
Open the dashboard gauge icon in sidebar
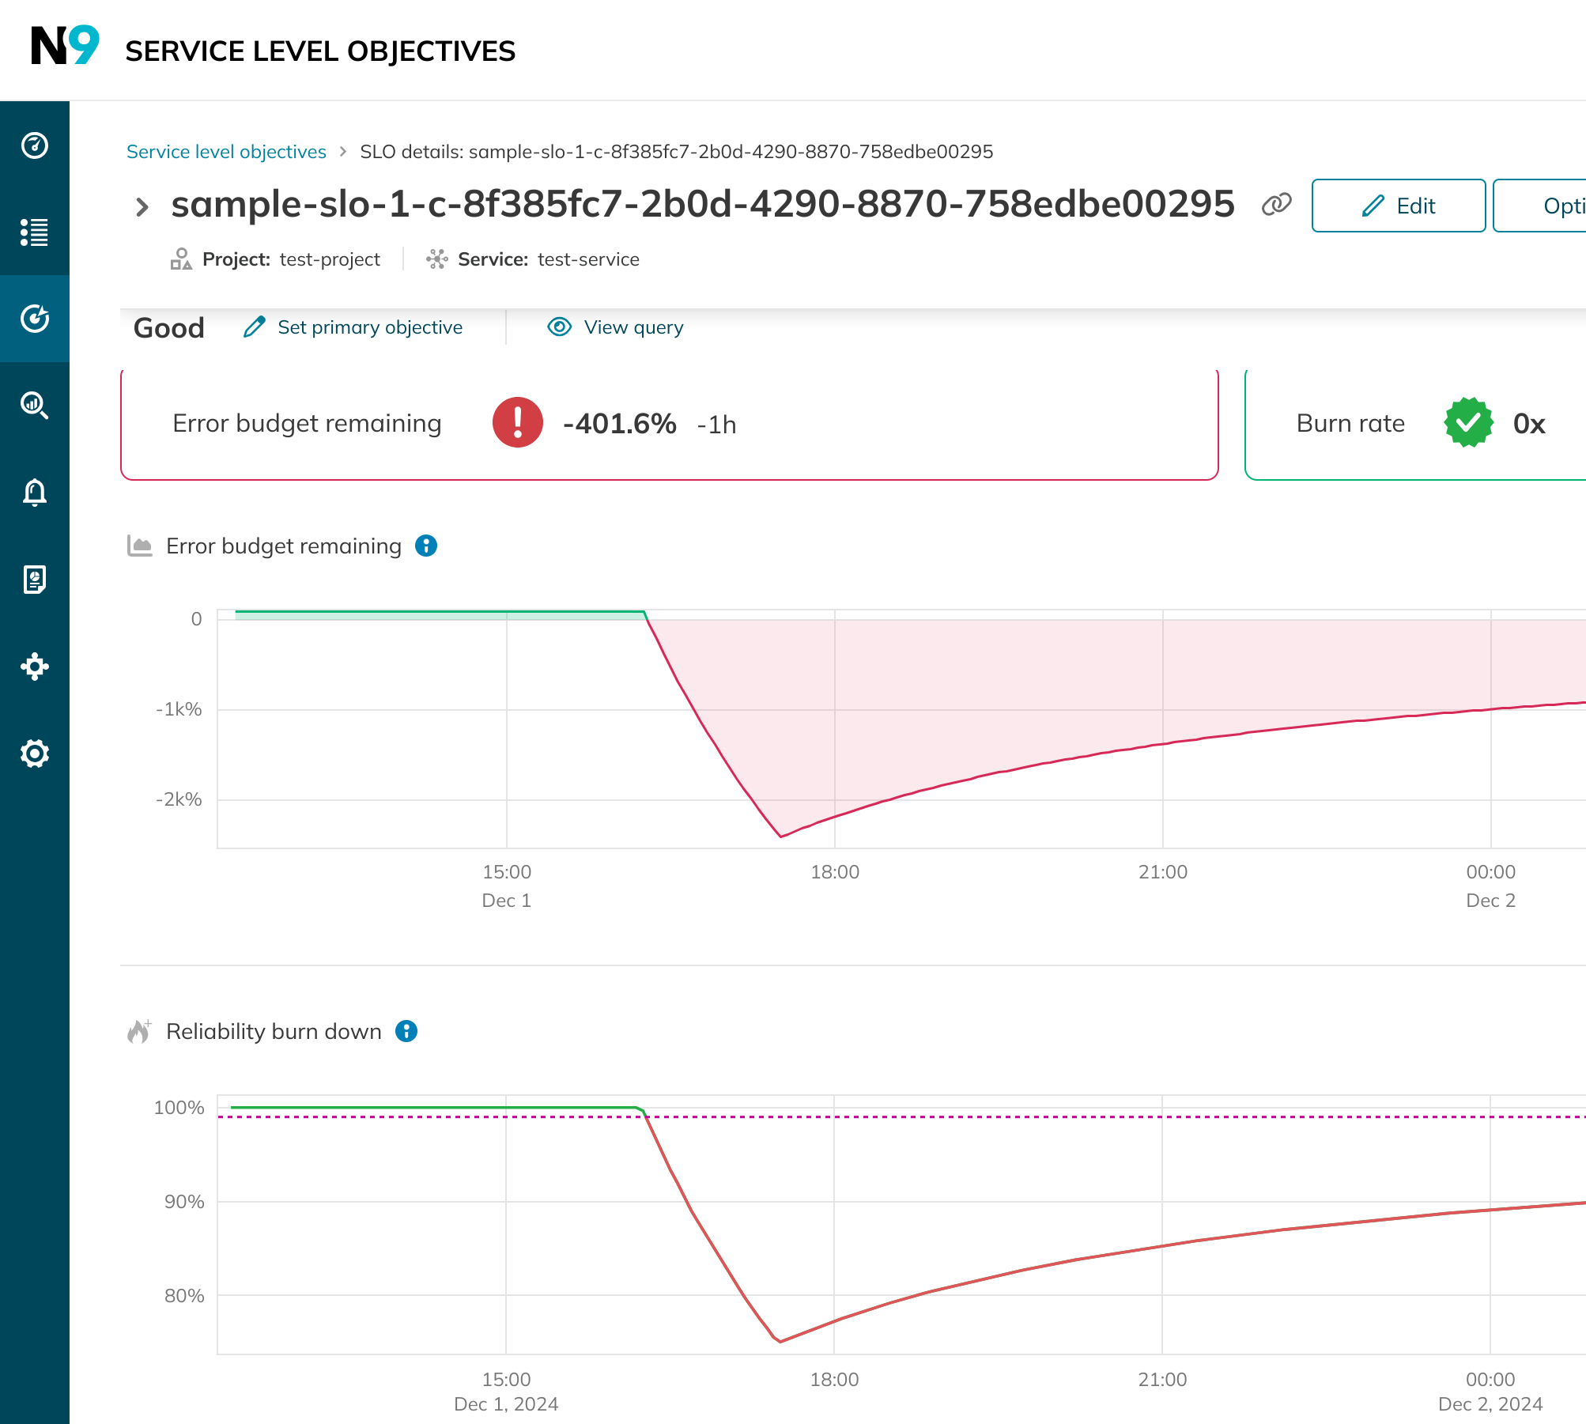pyautogui.click(x=35, y=145)
